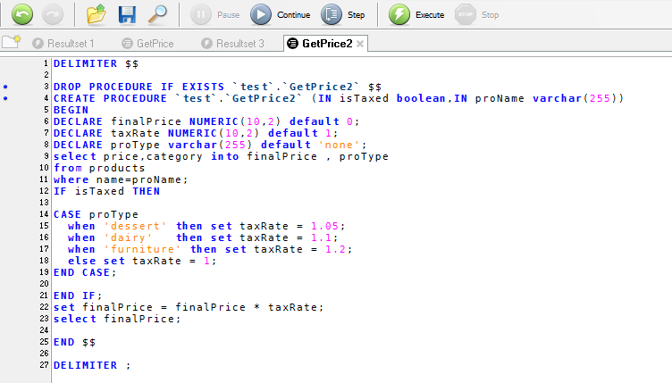Click the Pause button in the toolbar
The height and width of the screenshot is (383, 672).
coord(214,14)
